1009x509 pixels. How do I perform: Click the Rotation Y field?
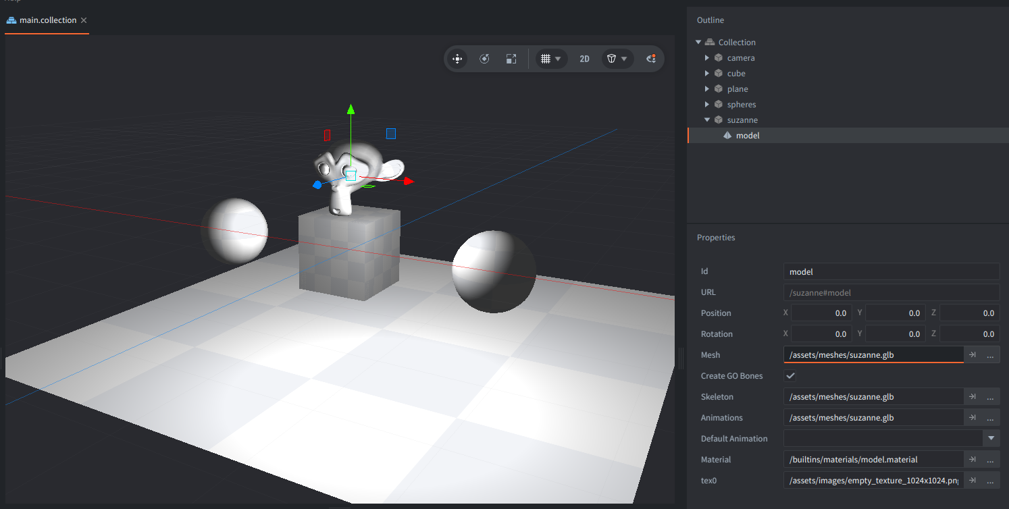coord(896,333)
